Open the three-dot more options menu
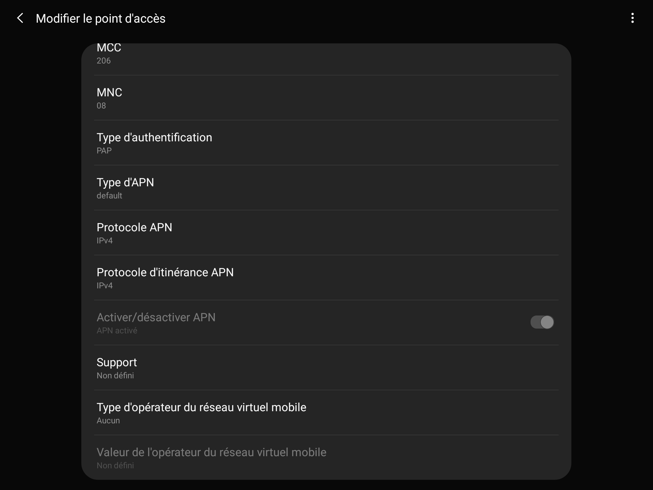Viewport: 653px width, 490px height. pyautogui.click(x=632, y=18)
